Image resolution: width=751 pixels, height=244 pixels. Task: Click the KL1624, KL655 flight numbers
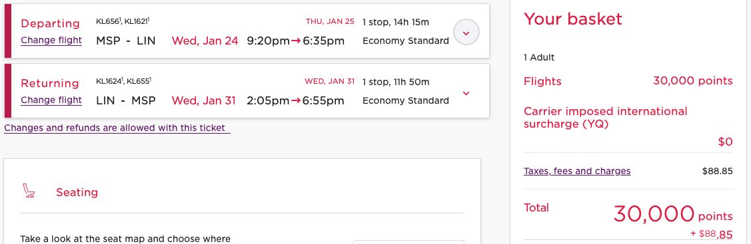pos(123,81)
